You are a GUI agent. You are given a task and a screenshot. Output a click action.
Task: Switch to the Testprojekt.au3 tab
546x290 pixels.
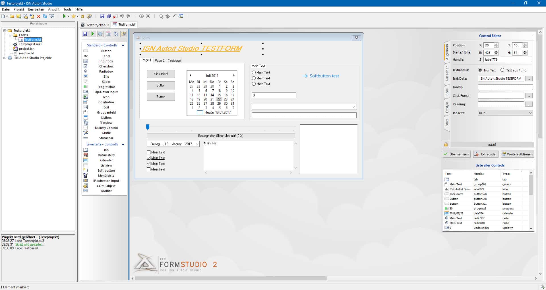coord(95,25)
